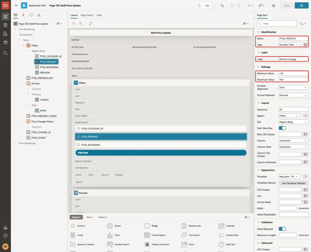Screen dimensions: 311x252
Task: Open the help question mark icon
Action: tap(5, 236)
